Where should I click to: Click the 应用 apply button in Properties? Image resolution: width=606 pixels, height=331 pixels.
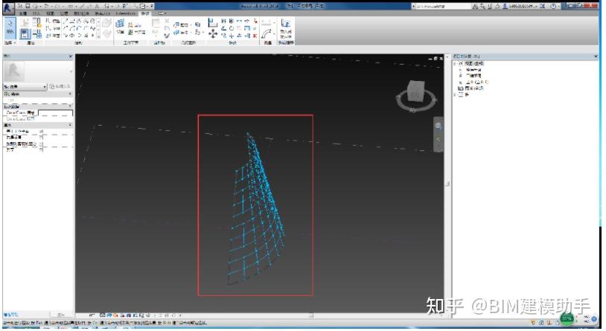tap(60, 315)
